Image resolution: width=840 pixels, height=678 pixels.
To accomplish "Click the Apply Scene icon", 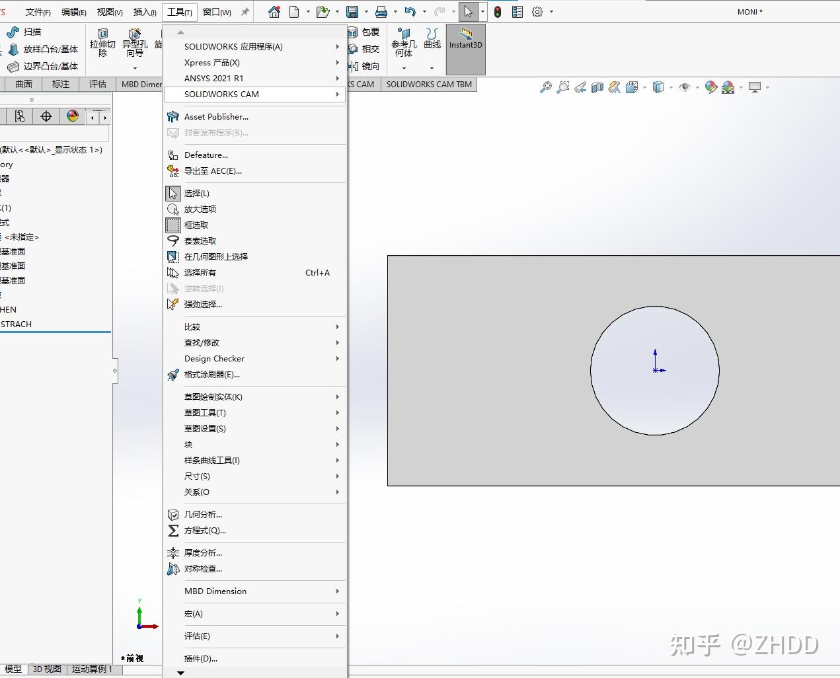I will [728, 87].
